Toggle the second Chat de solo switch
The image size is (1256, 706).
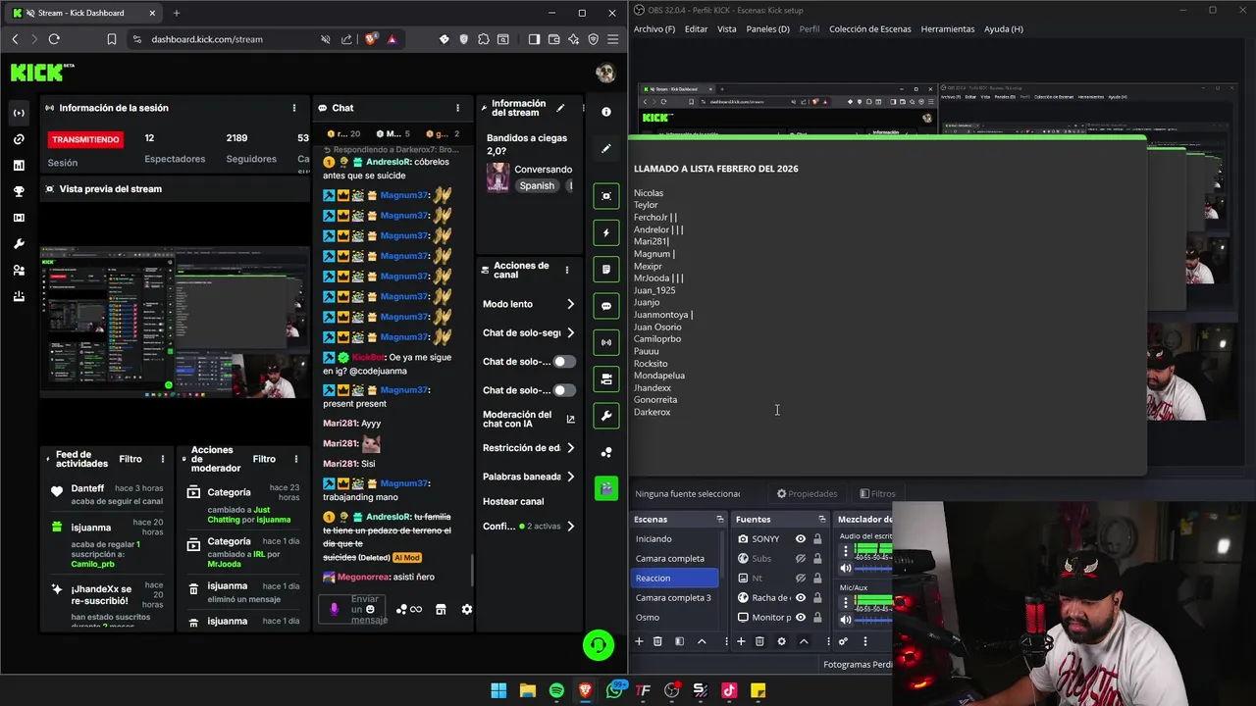tap(563, 390)
